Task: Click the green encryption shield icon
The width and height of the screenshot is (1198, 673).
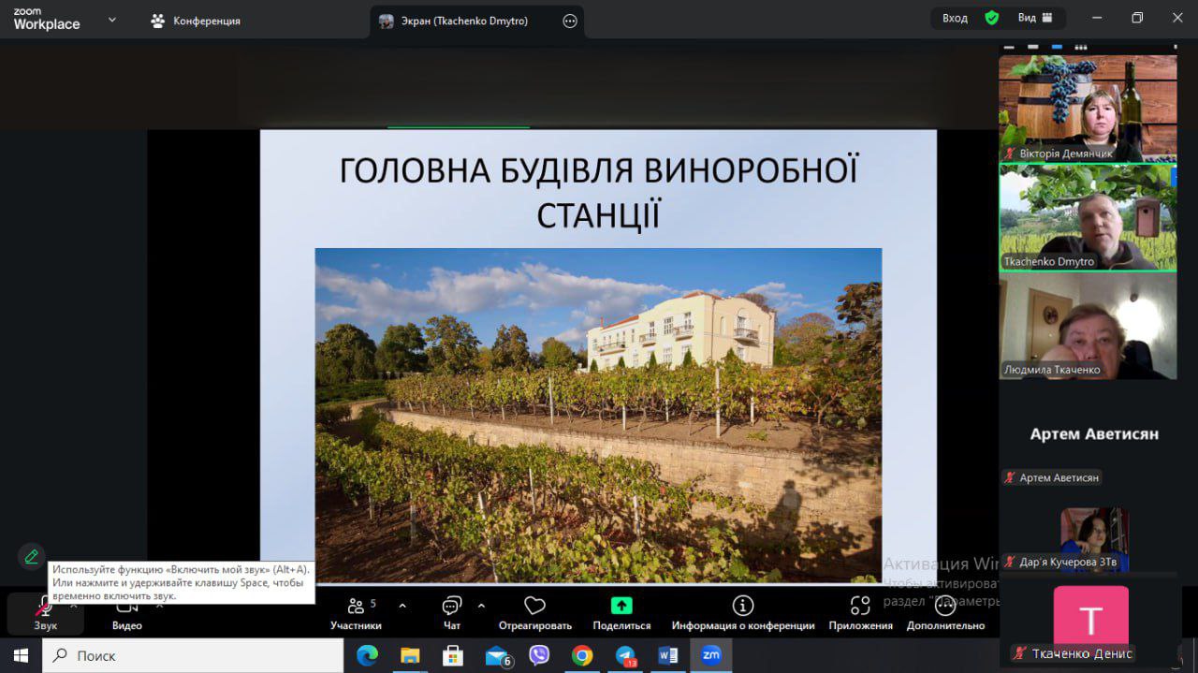Action: coord(992,18)
